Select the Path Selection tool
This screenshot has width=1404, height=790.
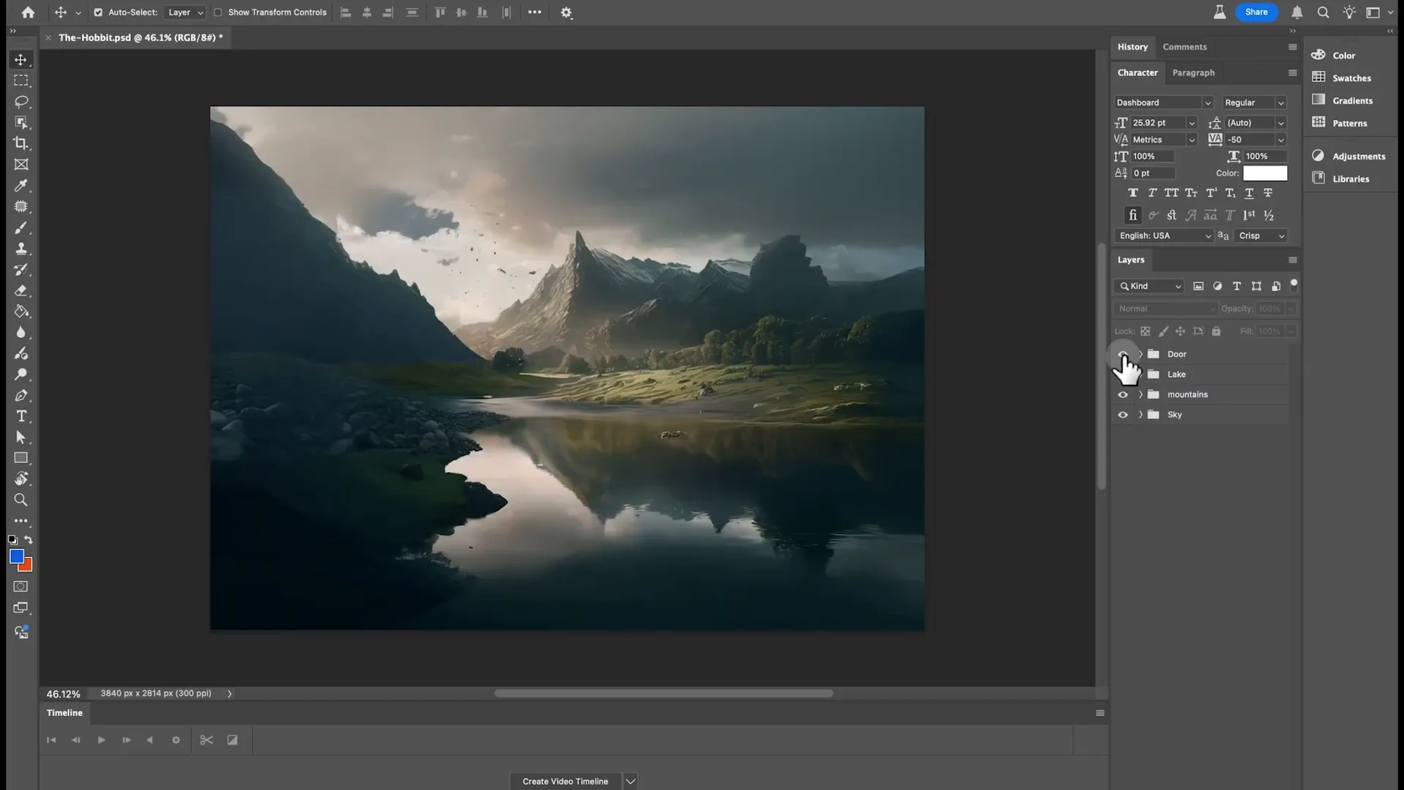coord(20,437)
